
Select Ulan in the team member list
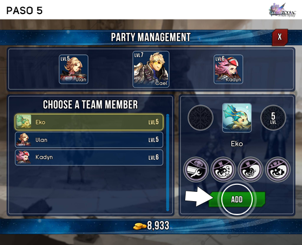pos(89,140)
